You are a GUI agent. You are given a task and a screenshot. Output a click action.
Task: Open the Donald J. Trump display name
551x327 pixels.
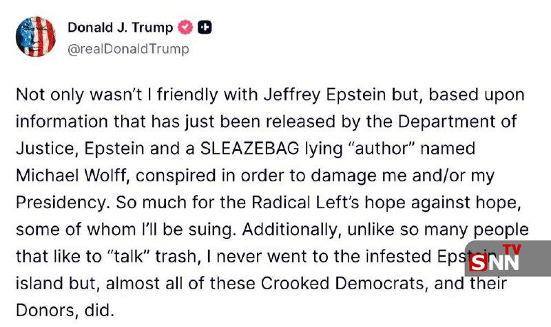tap(121, 27)
